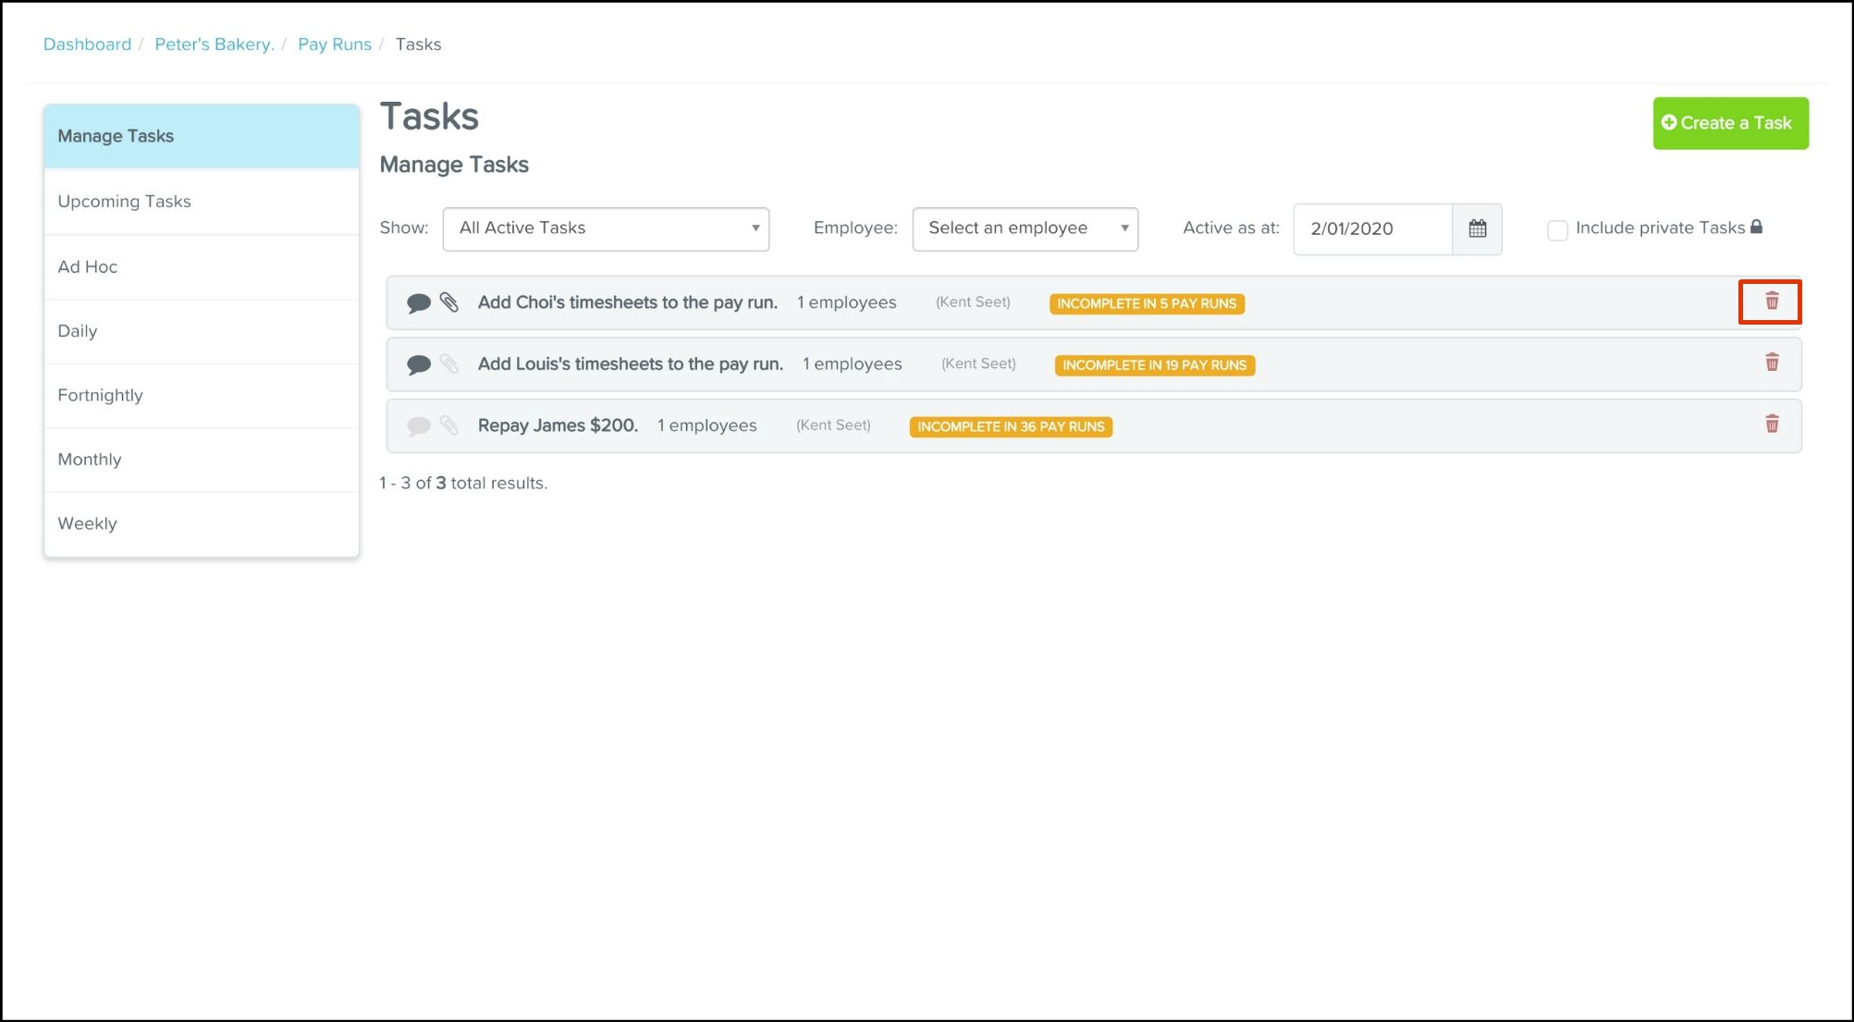The height and width of the screenshot is (1022, 1854).
Task: Switch to Upcoming Tasks in sidebar
Action: coord(124,202)
